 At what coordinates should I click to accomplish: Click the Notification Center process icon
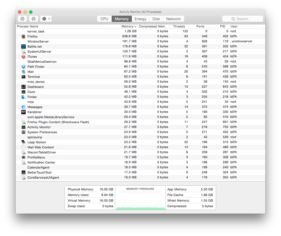coord(24,162)
